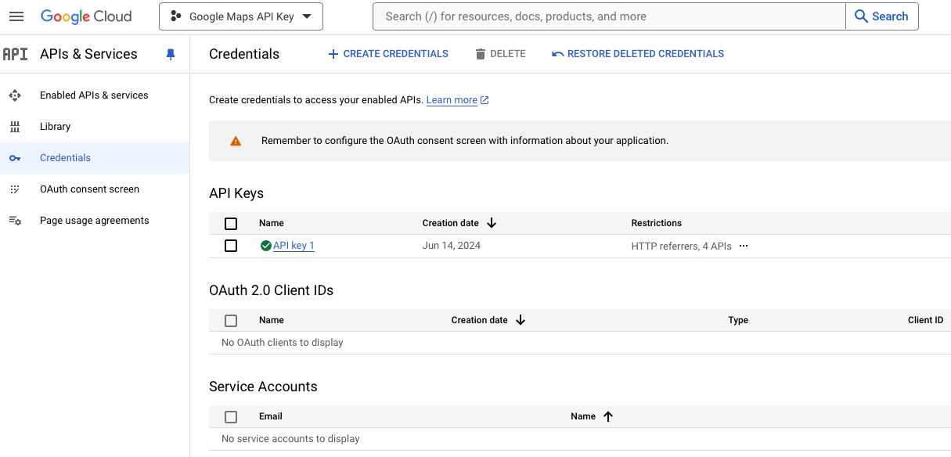Click the Library grid icon
The image size is (951, 457).
tap(16, 126)
